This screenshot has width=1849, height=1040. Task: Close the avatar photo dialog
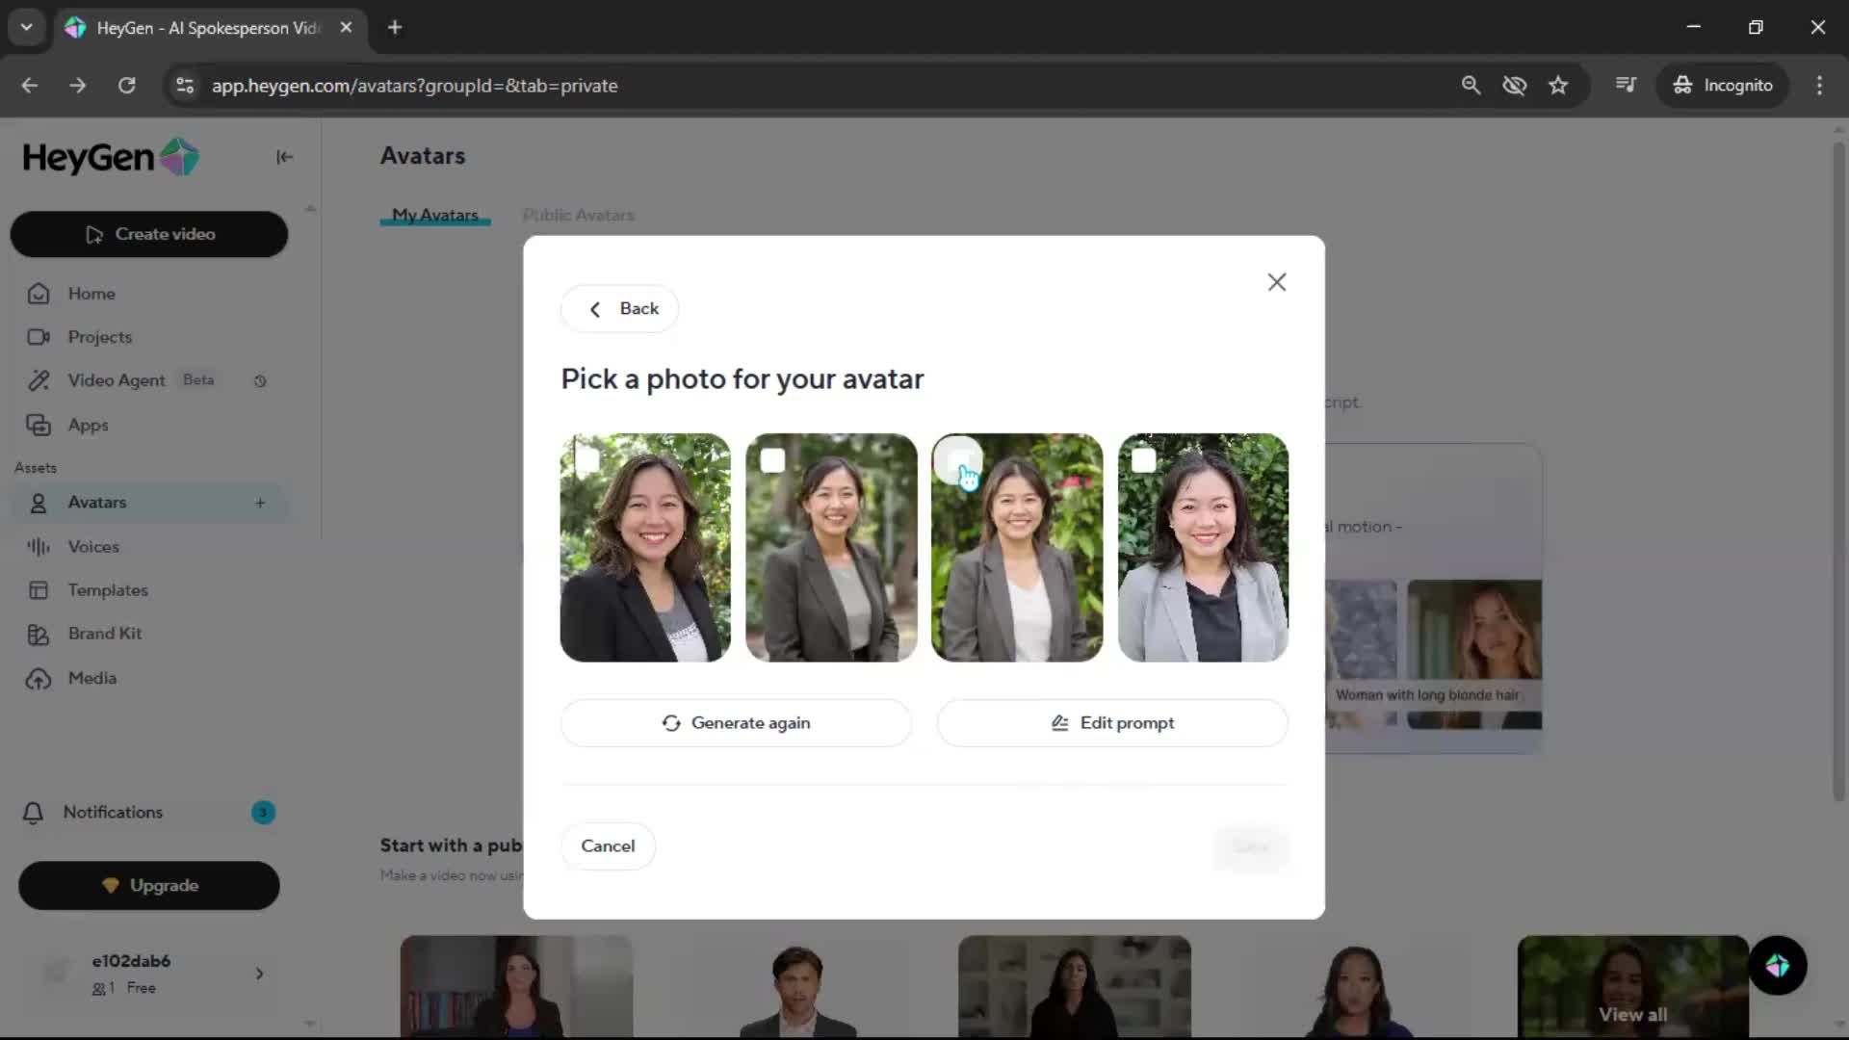coord(1276,282)
